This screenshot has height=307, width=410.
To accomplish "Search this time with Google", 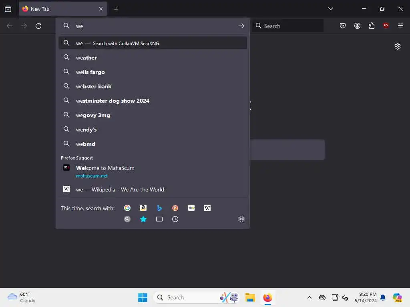I will pos(127,208).
